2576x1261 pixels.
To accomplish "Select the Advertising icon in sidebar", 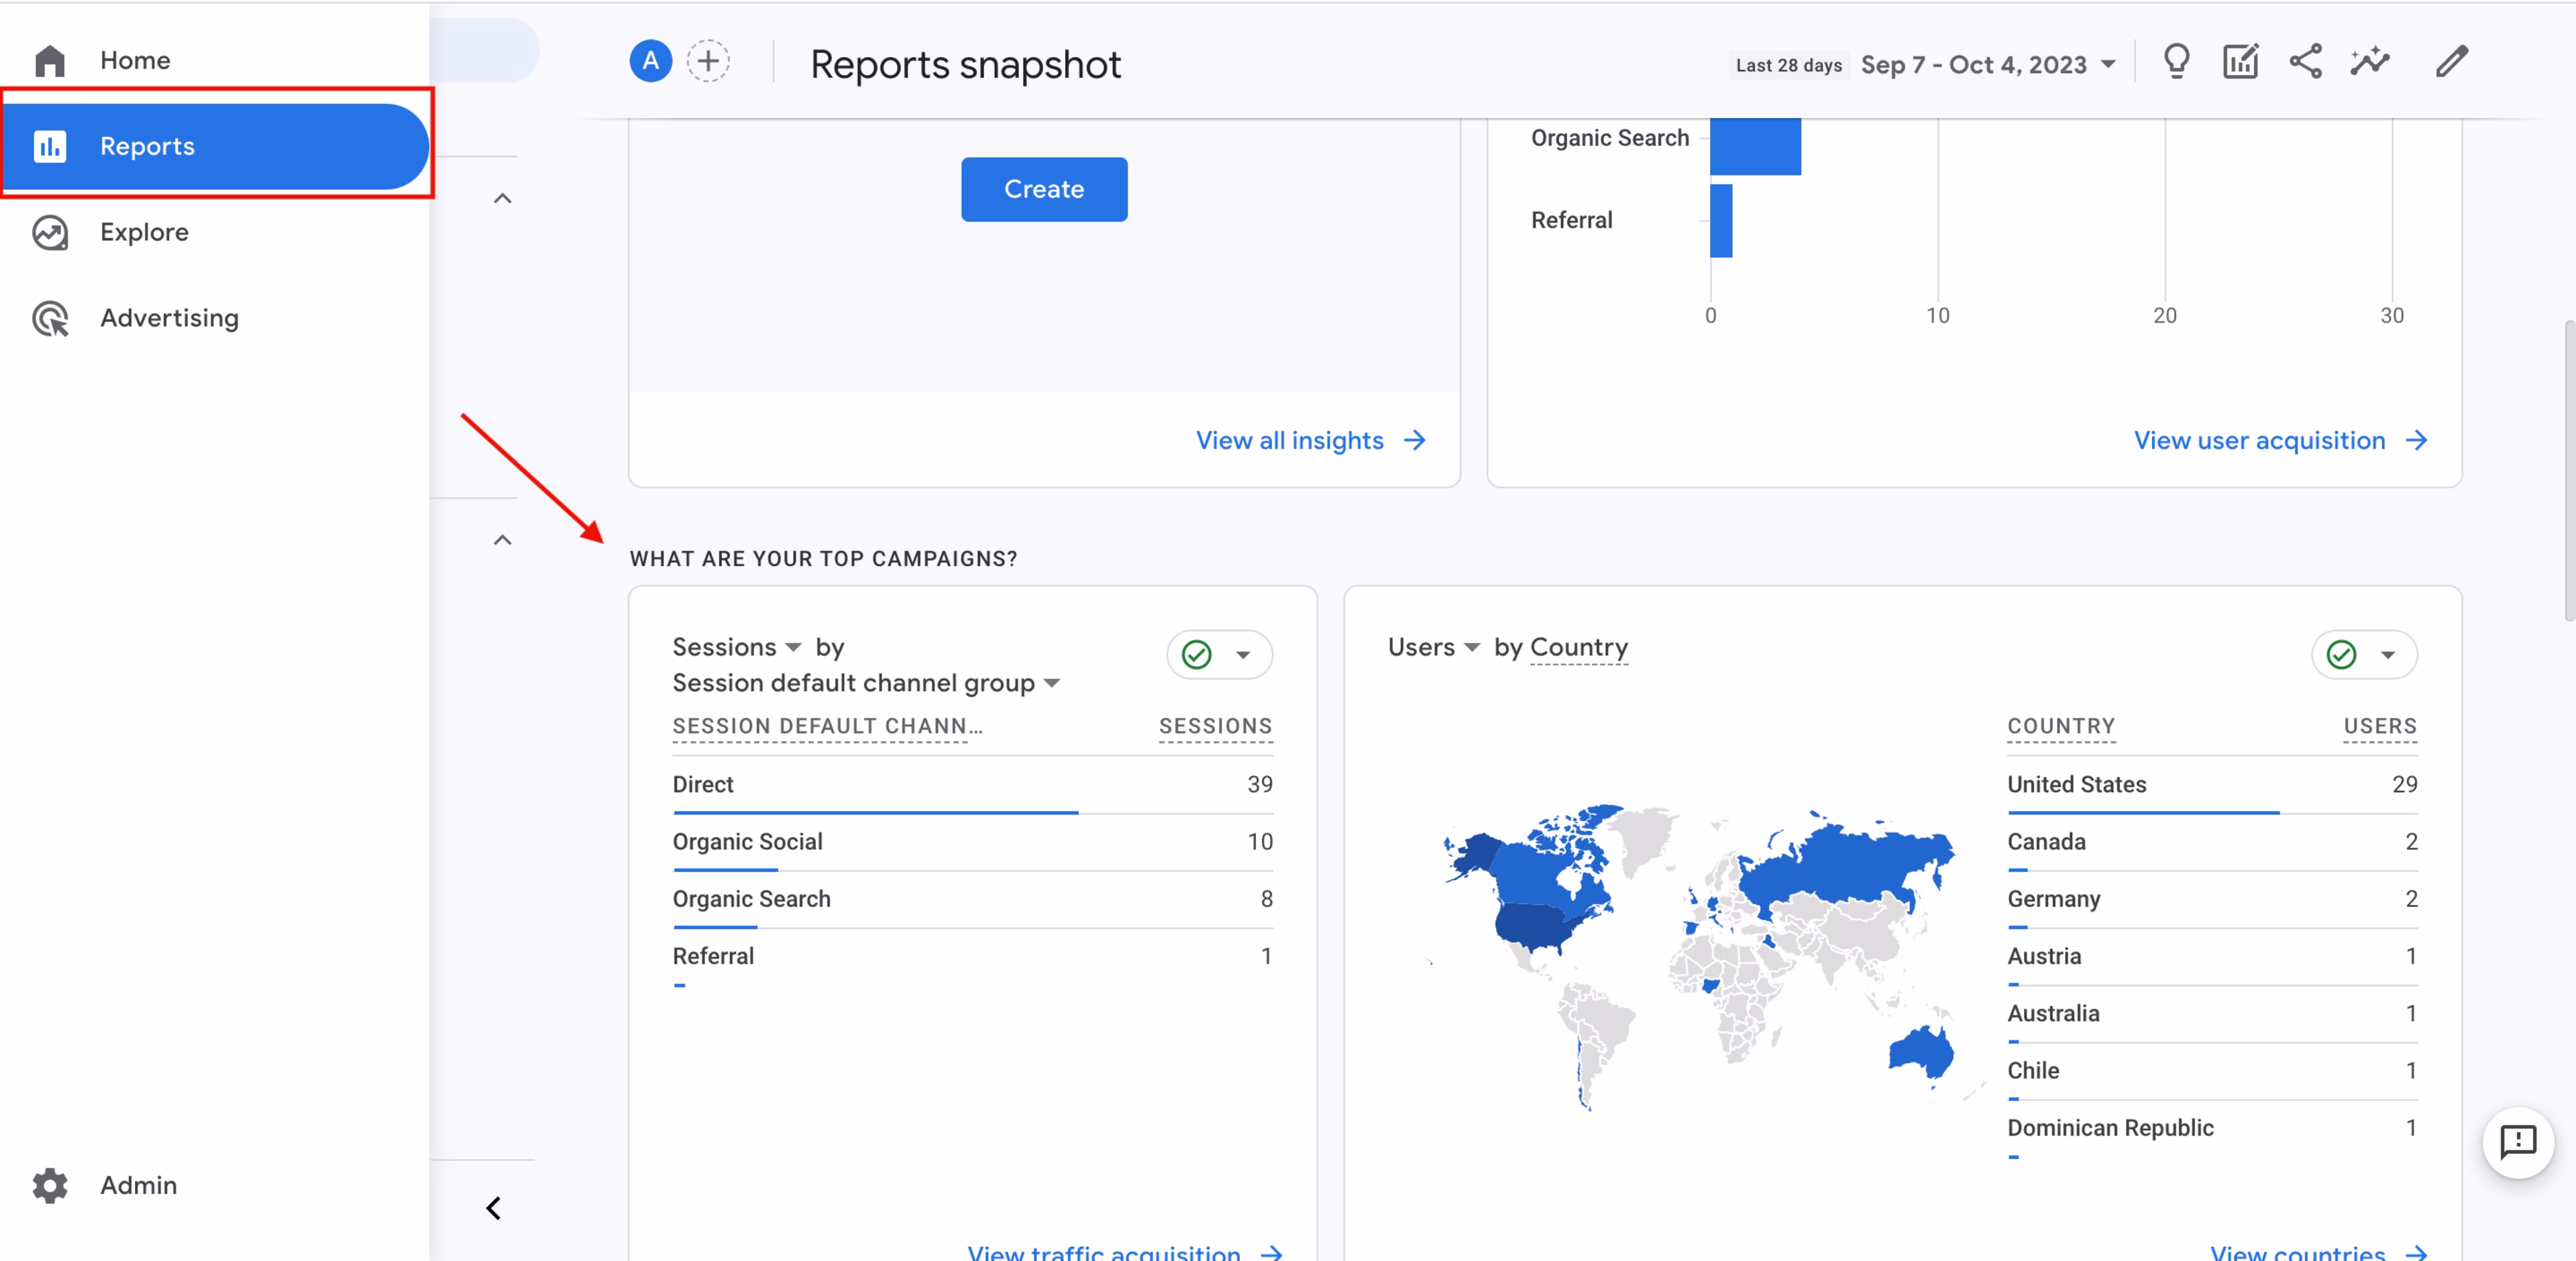I will [x=49, y=318].
